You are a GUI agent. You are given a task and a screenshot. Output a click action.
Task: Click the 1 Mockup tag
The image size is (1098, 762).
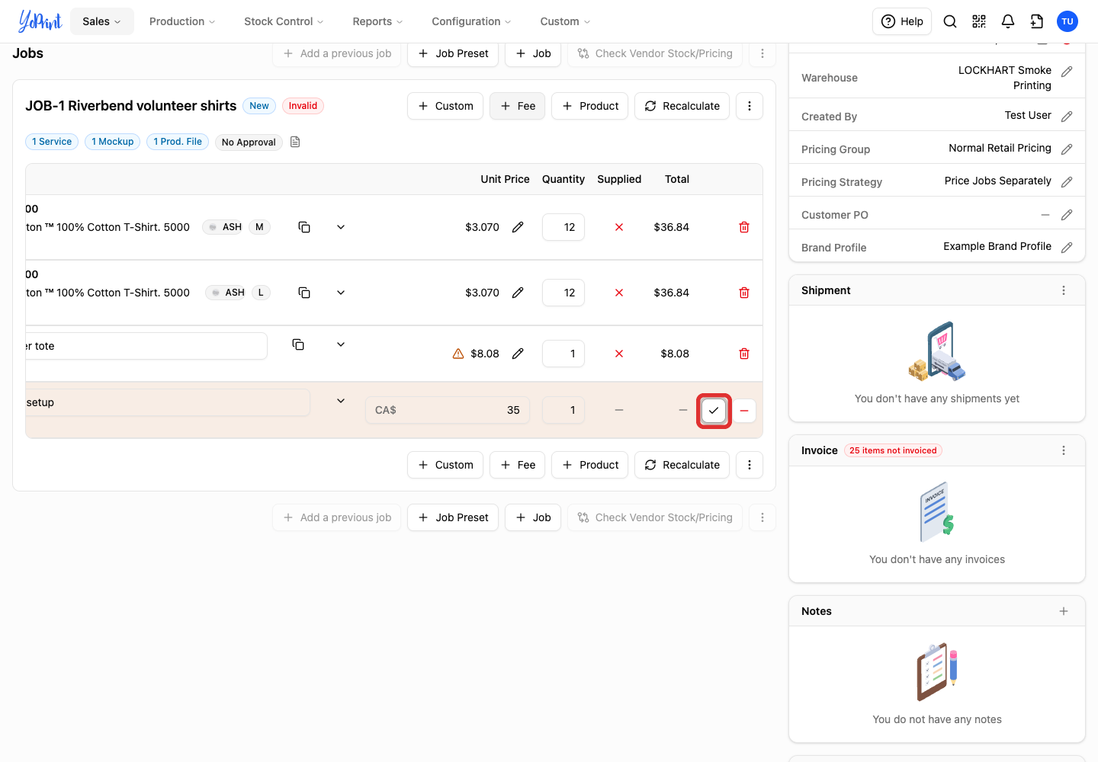tap(113, 142)
